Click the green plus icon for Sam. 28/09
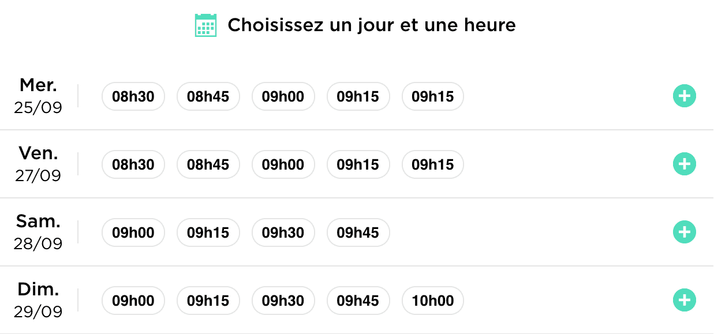714x334 pixels. tap(685, 232)
